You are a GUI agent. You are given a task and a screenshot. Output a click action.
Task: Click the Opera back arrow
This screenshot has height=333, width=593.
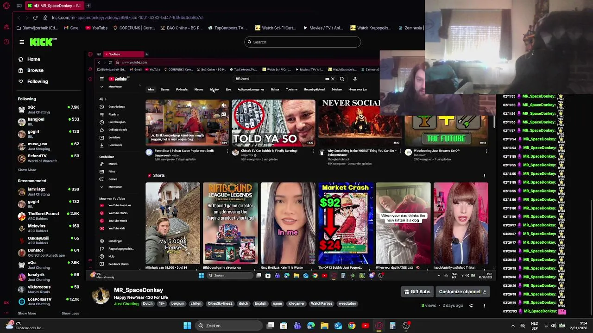[19, 18]
